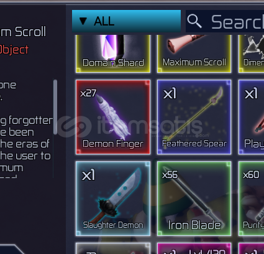The height and width of the screenshot is (254, 264).
Task: Click the magnifying glass search icon
Action: point(194,21)
